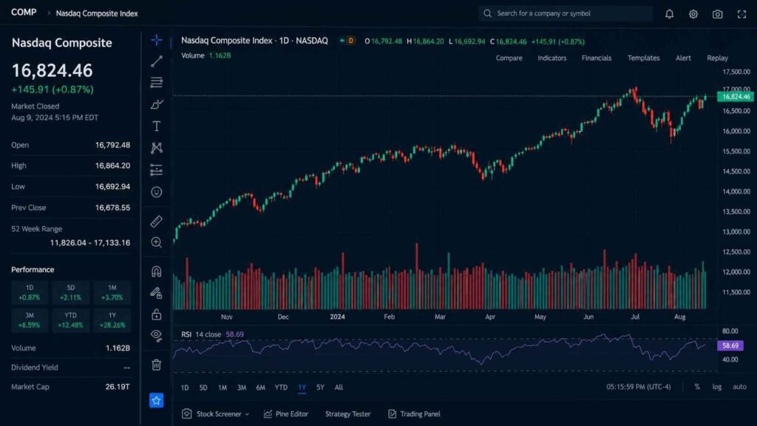Take a chart snapshot with camera icon

[x=717, y=14]
